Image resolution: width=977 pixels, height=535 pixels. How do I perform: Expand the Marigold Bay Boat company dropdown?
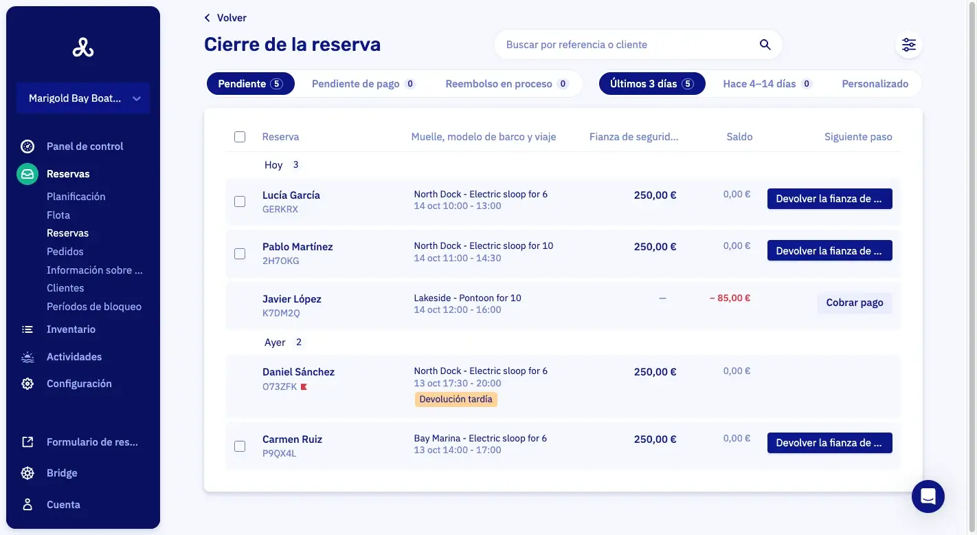(x=84, y=98)
